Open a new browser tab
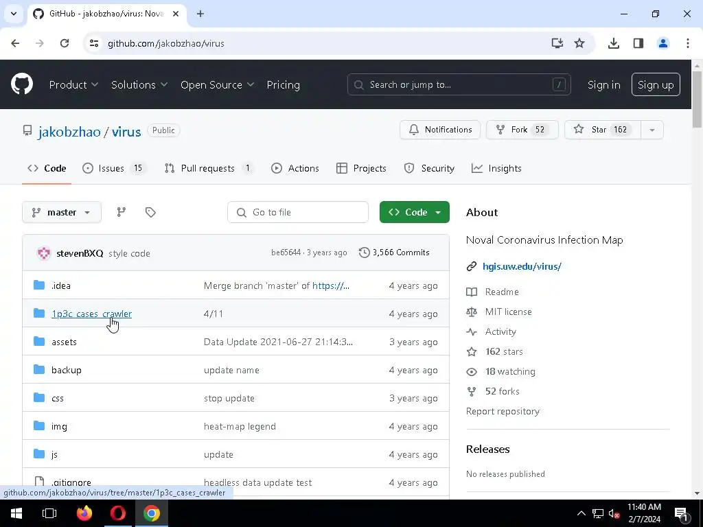 (x=200, y=14)
